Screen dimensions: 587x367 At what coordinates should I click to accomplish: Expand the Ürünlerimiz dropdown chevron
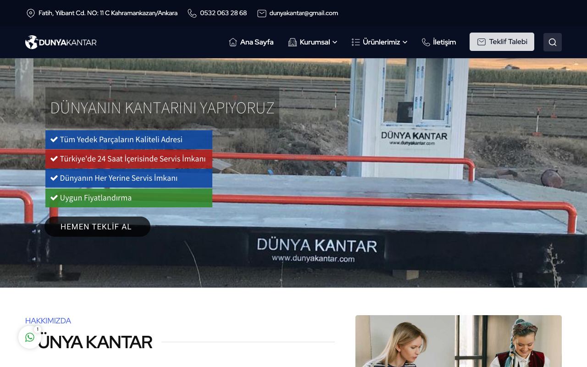[x=405, y=42]
